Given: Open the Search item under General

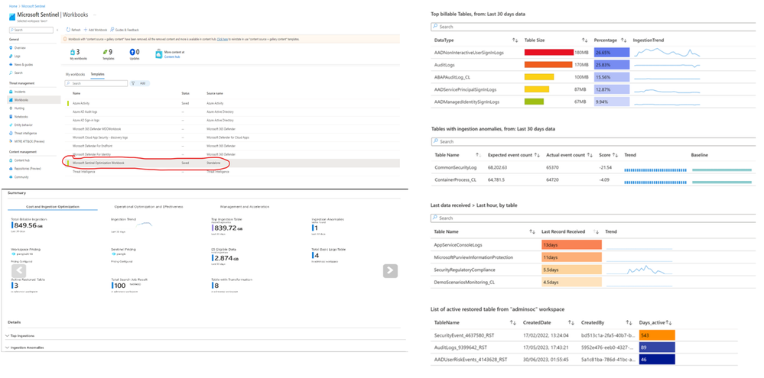Looking at the screenshot, I should (18, 73).
